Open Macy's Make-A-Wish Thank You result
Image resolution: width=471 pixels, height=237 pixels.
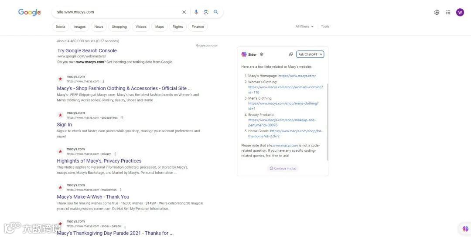point(93,197)
